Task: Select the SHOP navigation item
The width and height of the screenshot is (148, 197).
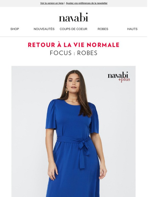Action: click(15, 29)
